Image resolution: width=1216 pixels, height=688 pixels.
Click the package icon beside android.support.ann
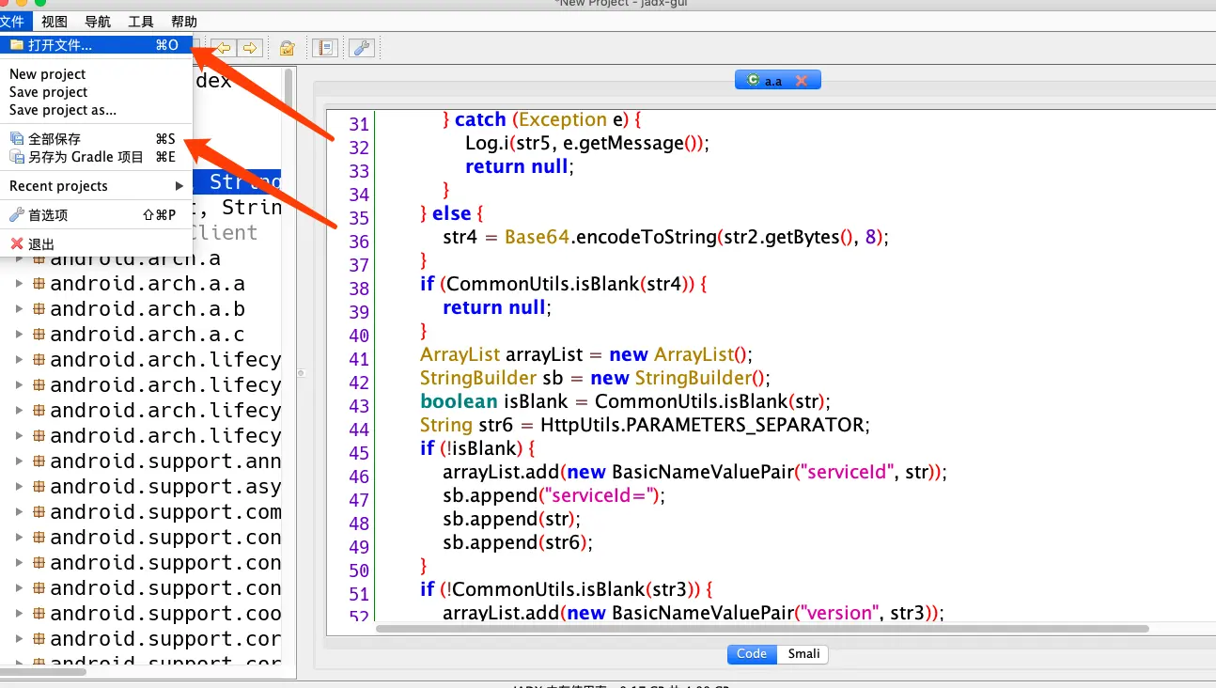pos(39,461)
